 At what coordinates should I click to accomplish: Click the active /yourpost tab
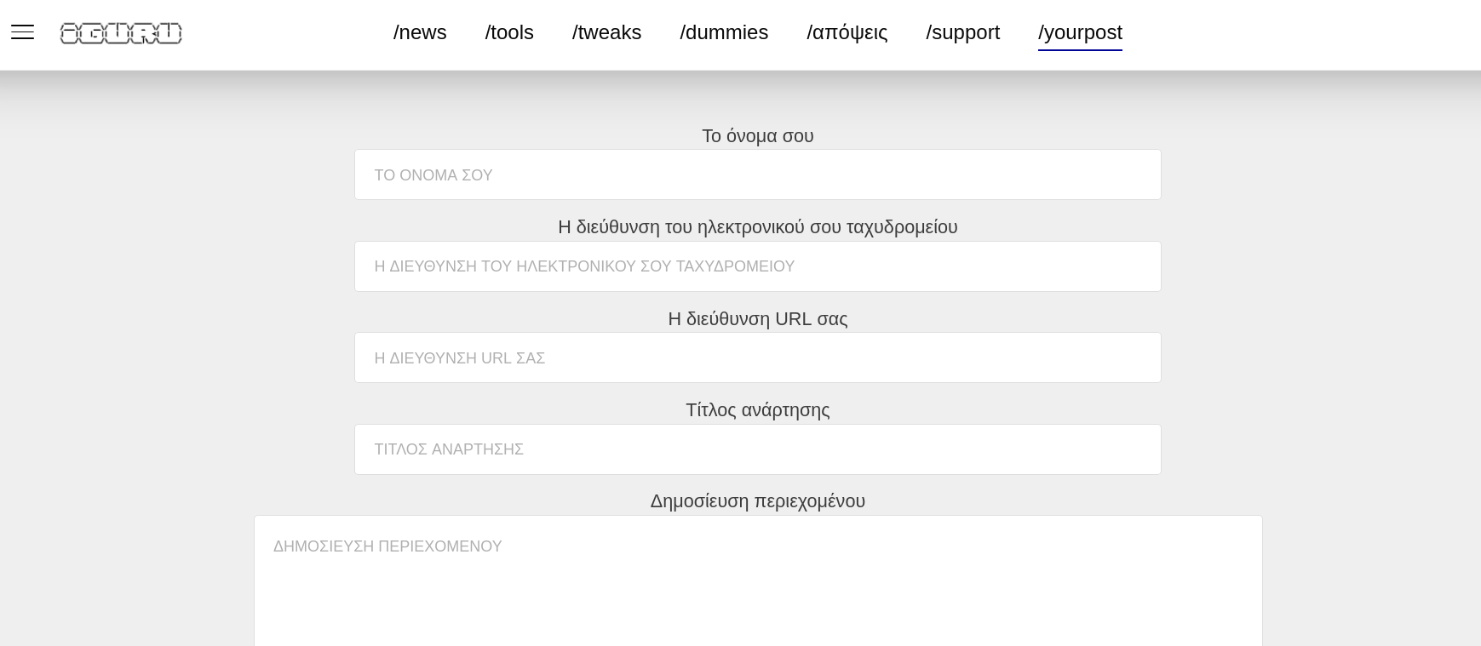[1080, 32]
